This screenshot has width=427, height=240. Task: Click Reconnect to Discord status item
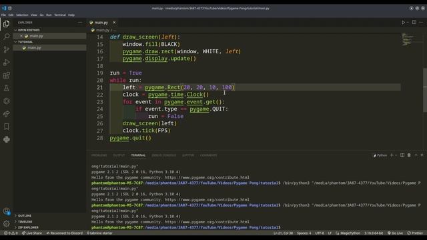64,233
